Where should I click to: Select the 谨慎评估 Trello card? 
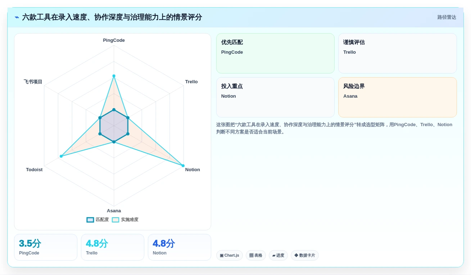tap(397, 53)
